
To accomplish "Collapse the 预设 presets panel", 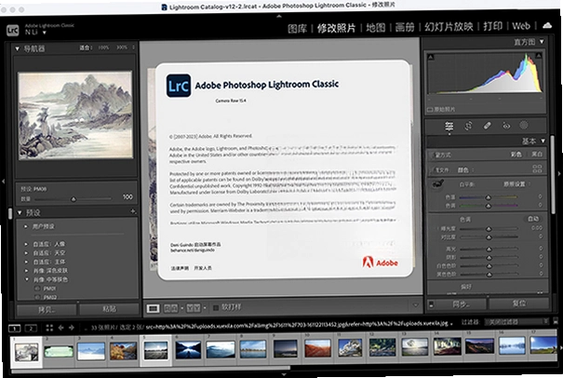I will [x=20, y=212].
